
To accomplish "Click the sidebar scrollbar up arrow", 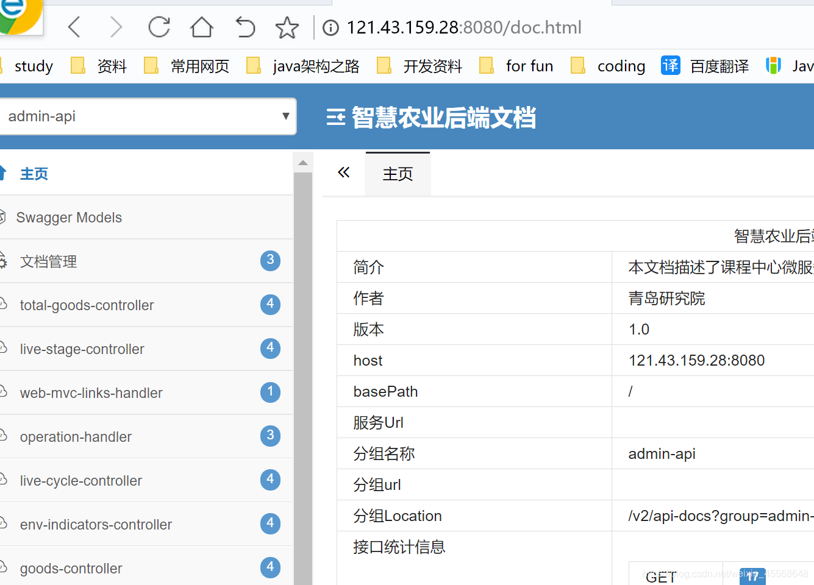I will (x=303, y=163).
